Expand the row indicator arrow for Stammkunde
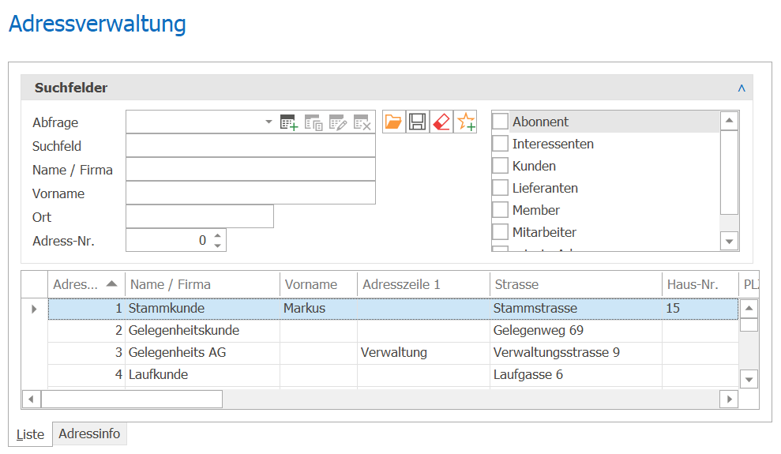The image size is (781, 454). point(34,309)
